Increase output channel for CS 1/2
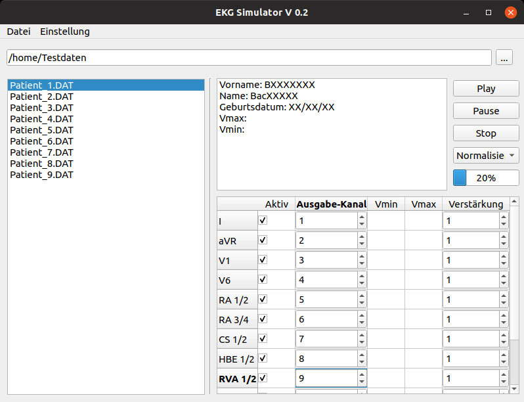 361,335
